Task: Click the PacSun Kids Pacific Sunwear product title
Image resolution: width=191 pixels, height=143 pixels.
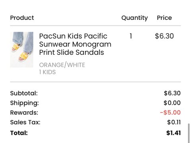Action: (x=75, y=44)
